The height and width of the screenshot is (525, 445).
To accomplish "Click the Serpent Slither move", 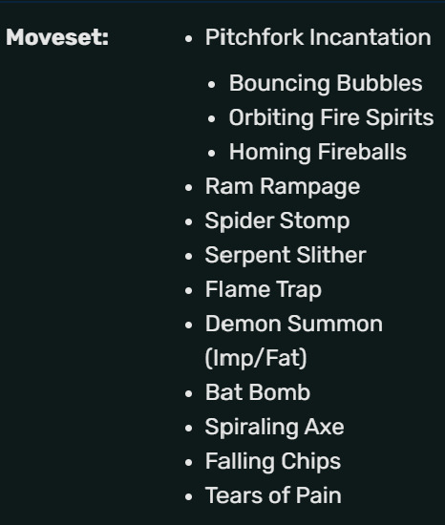I will point(286,255).
